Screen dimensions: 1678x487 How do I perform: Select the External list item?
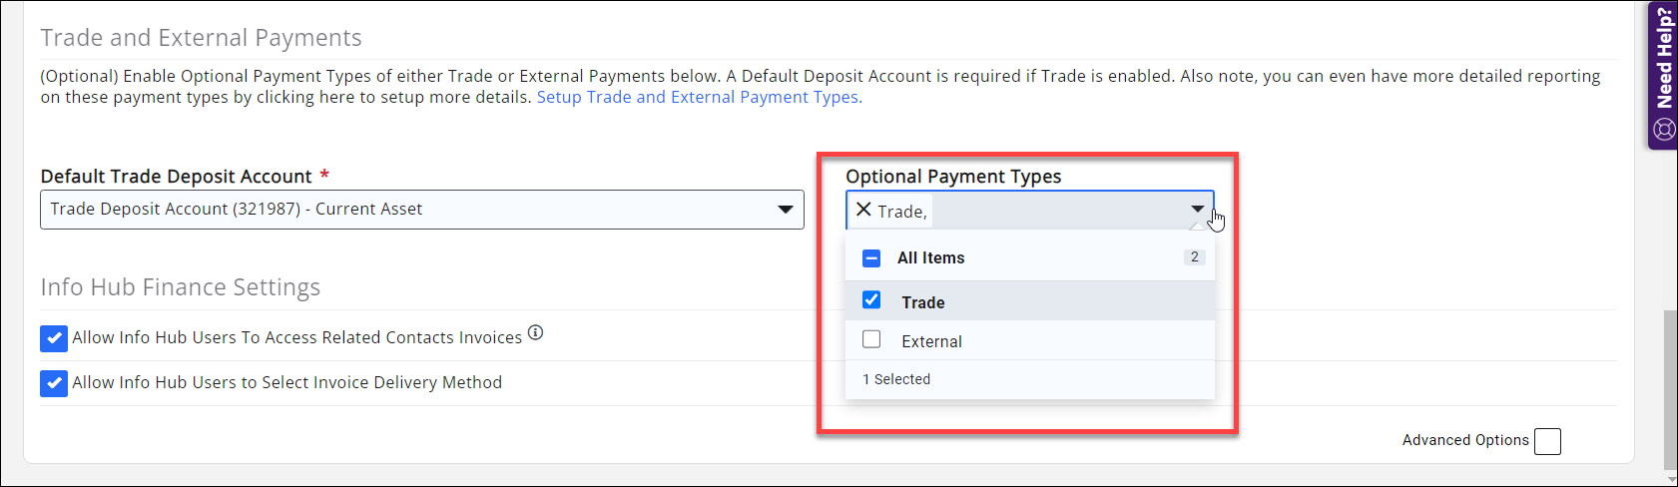pyautogui.click(x=931, y=341)
